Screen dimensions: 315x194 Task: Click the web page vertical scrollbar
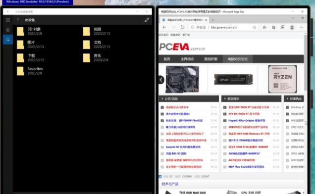click(x=306, y=62)
